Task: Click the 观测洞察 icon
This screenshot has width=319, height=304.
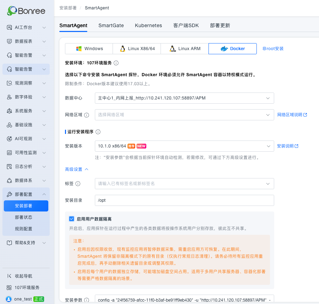Action: (x=9, y=83)
